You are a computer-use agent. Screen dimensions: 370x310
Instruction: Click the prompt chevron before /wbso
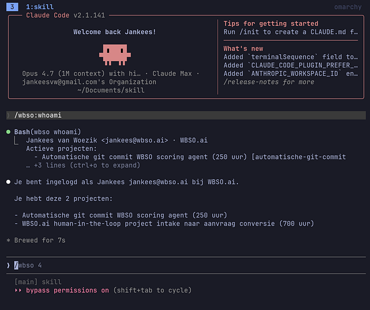click(8, 266)
